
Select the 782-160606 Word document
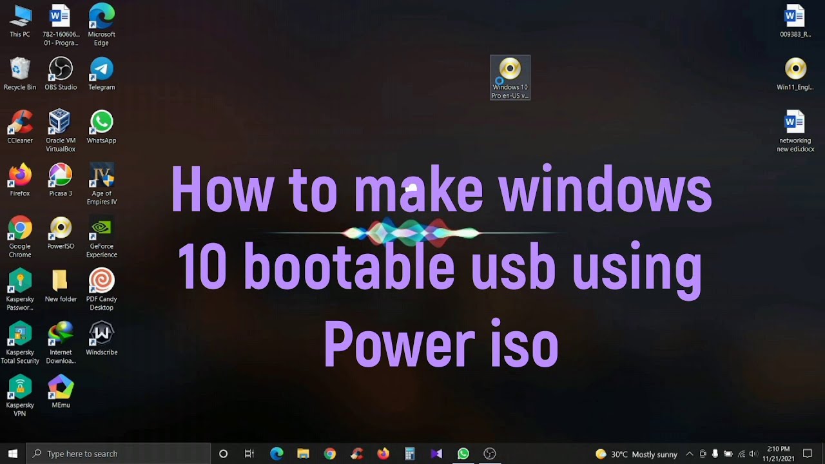61,26
